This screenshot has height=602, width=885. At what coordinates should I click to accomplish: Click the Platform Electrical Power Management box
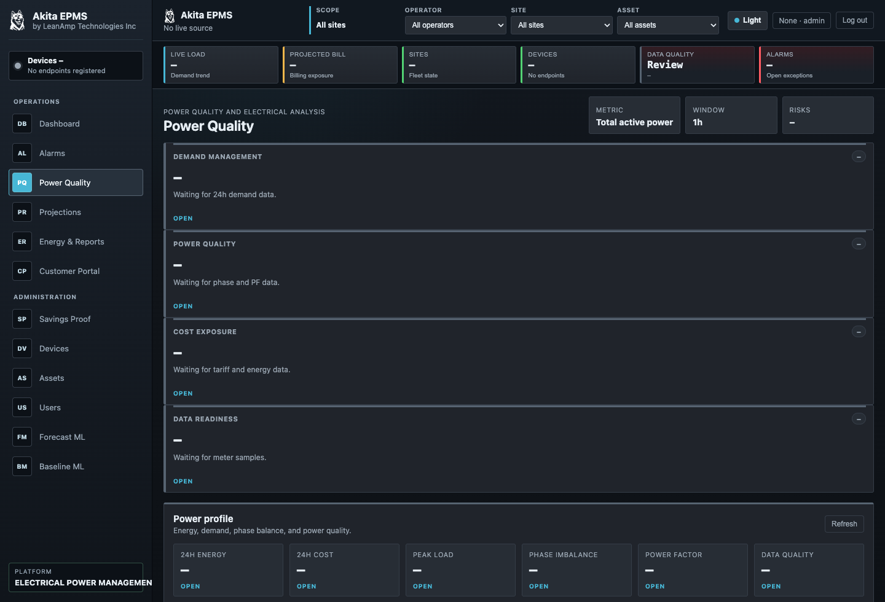(x=76, y=577)
